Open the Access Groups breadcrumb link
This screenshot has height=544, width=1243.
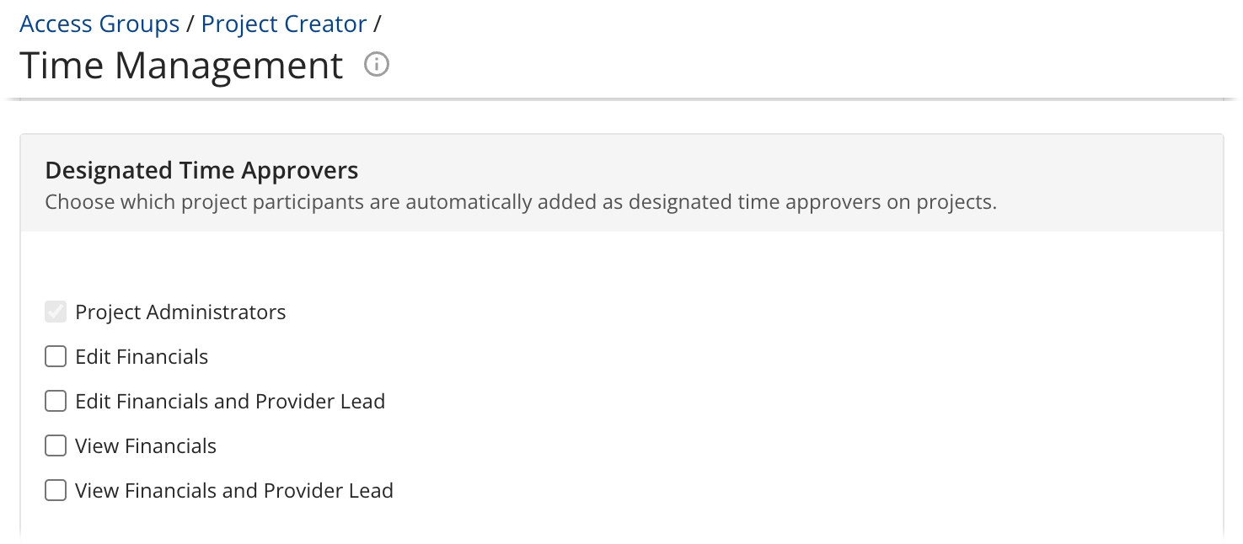(99, 24)
